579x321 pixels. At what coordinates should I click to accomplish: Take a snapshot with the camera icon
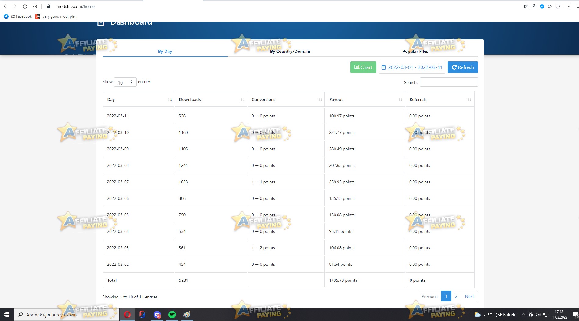(534, 6)
